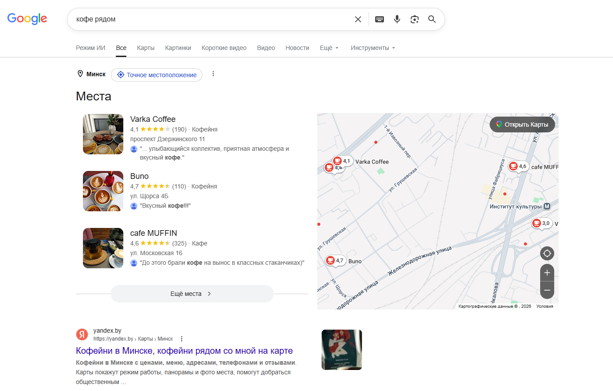613x391 pixels.
Task: Click the Условия map terms link
Action: coord(545,306)
